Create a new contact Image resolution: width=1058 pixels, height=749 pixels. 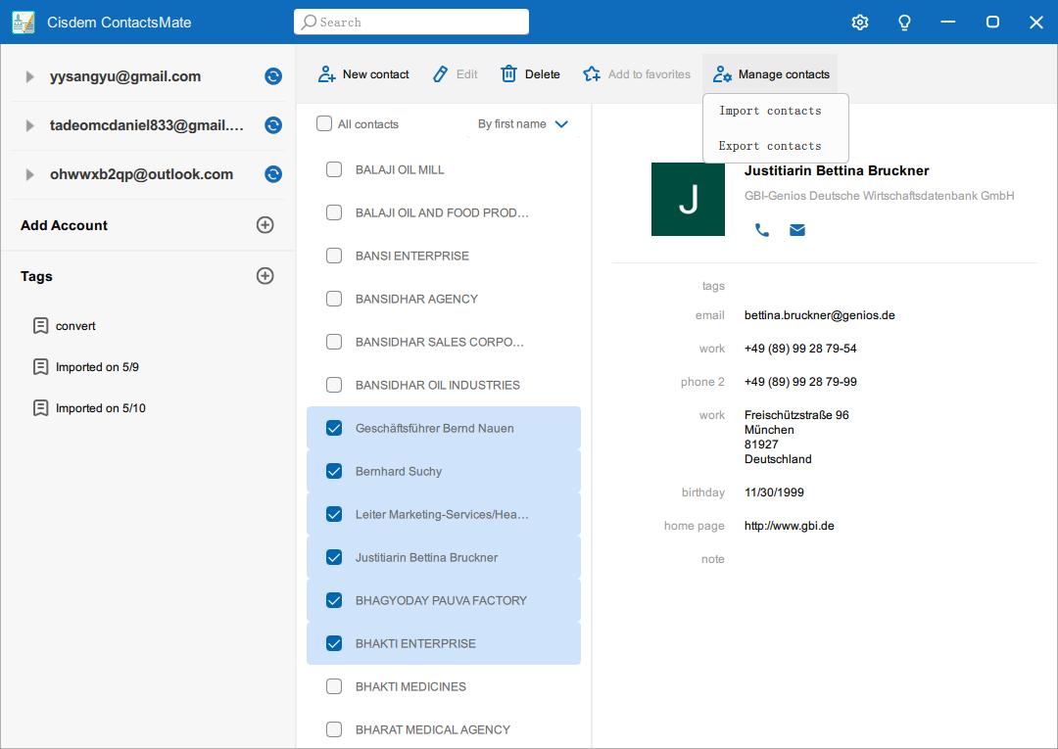(362, 73)
